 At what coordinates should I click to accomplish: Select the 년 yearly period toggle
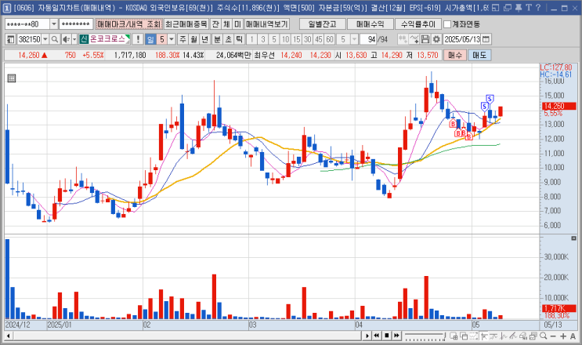205,39
